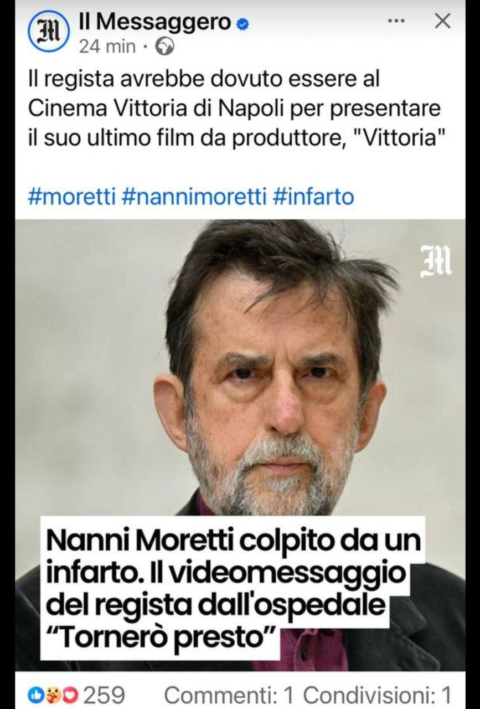This screenshot has height=709, width=480.
Task: Click the globe public audience icon
Action: [164, 47]
